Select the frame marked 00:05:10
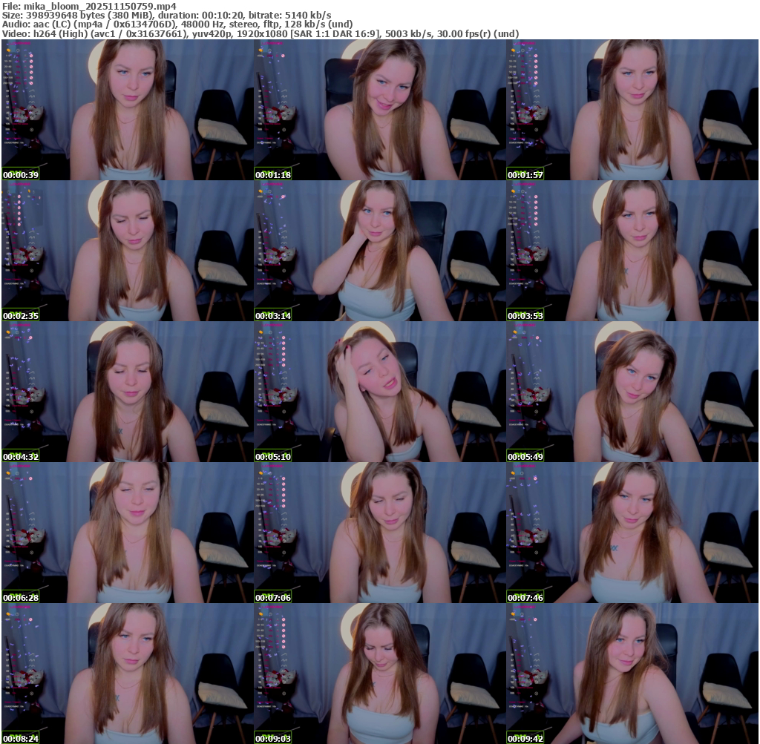This screenshot has width=760, height=744. pos(379,392)
